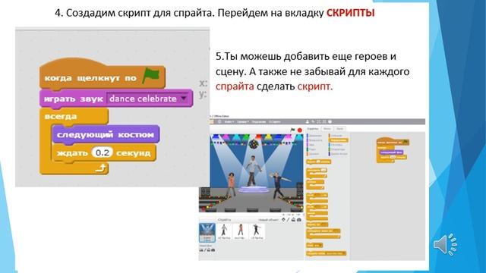Click the slide's speaker audio icon

click(x=446, y=244)
